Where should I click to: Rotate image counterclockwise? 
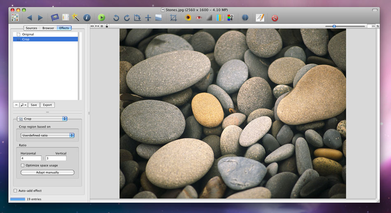pyautogui.click(x=116, y=18)
